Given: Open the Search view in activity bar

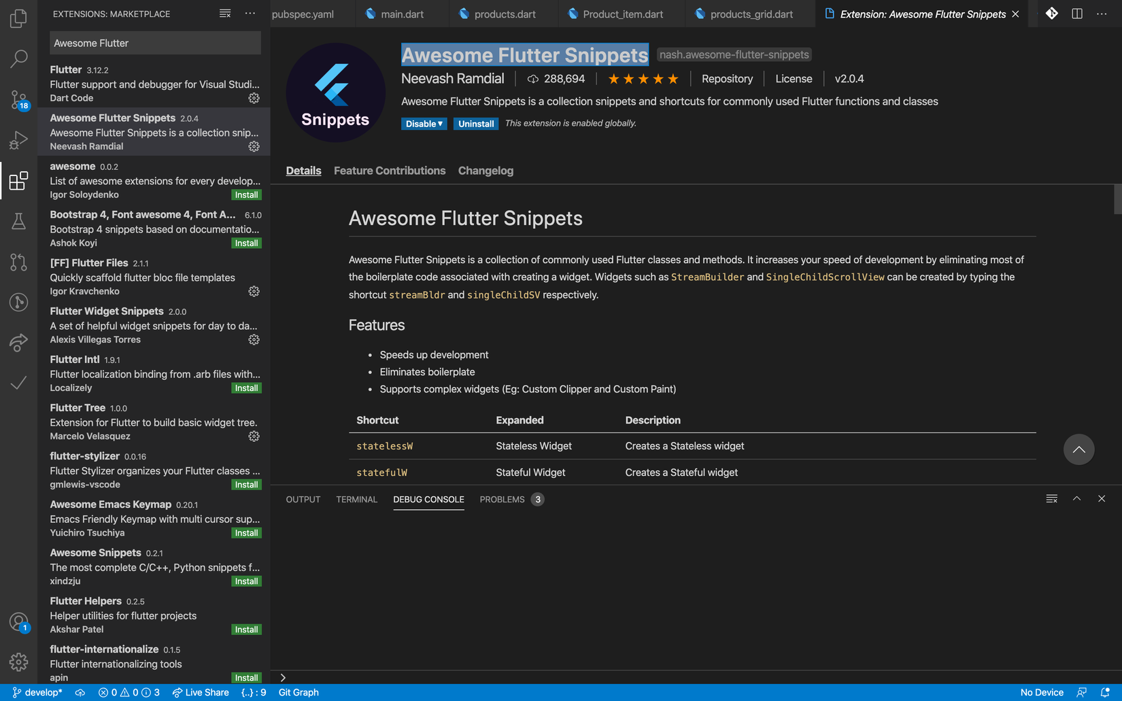Looking at the screenshot, I should (18, 58).
